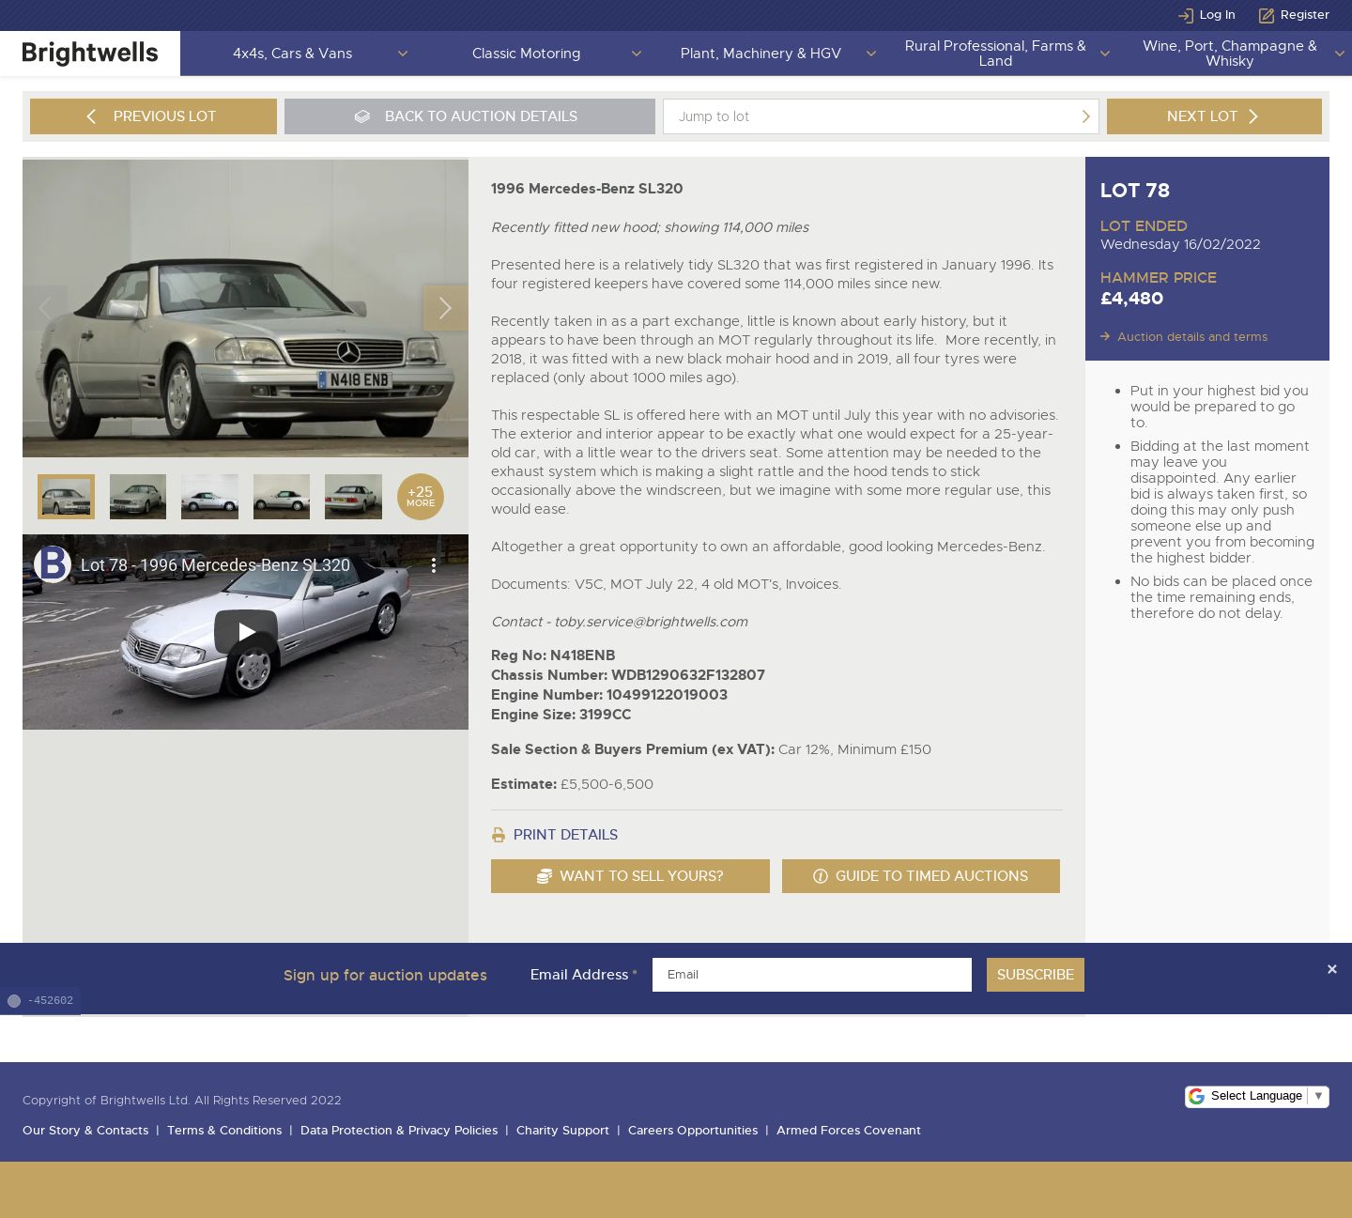
Task: Click the 1996 Mercedes-Benz SL320 heading
Action: 587,189
